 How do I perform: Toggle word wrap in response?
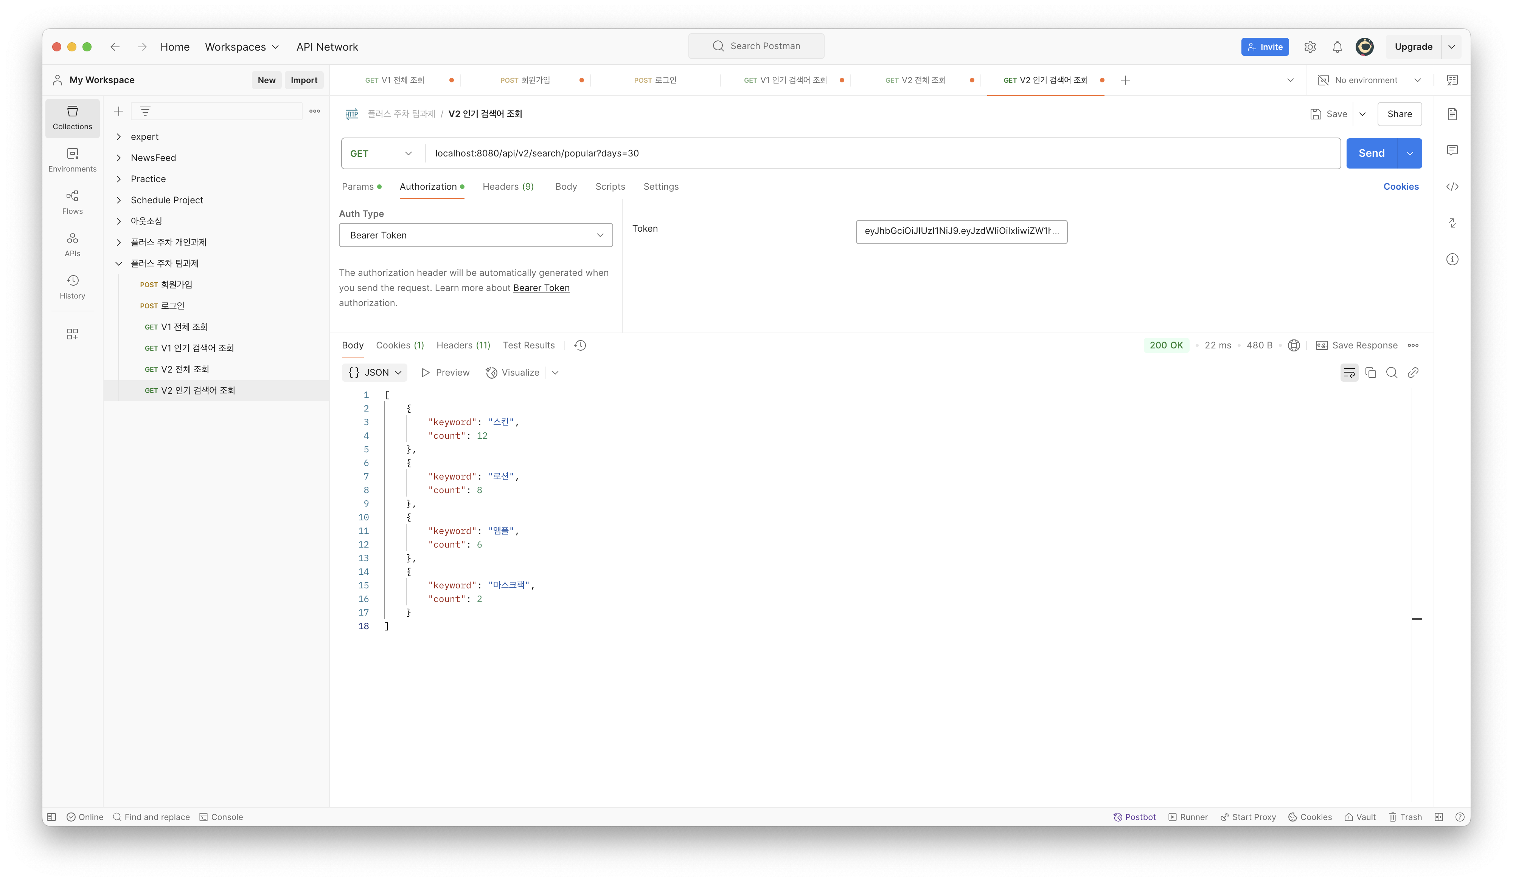coord(1348,373)
